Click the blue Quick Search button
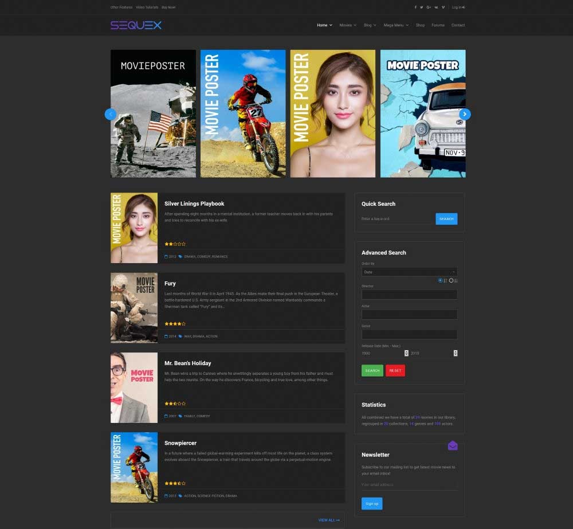The width and height of the screenshot is (573, 529). point(446,218)
